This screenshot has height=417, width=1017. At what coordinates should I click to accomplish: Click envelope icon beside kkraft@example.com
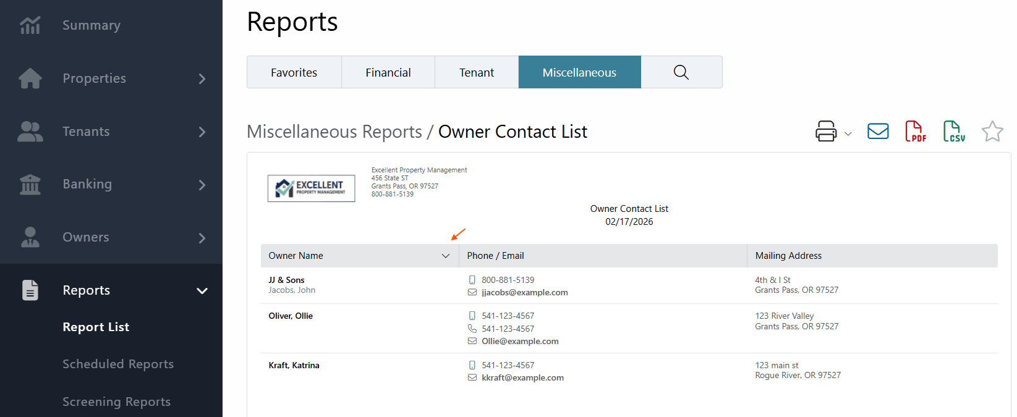(472, 377)
